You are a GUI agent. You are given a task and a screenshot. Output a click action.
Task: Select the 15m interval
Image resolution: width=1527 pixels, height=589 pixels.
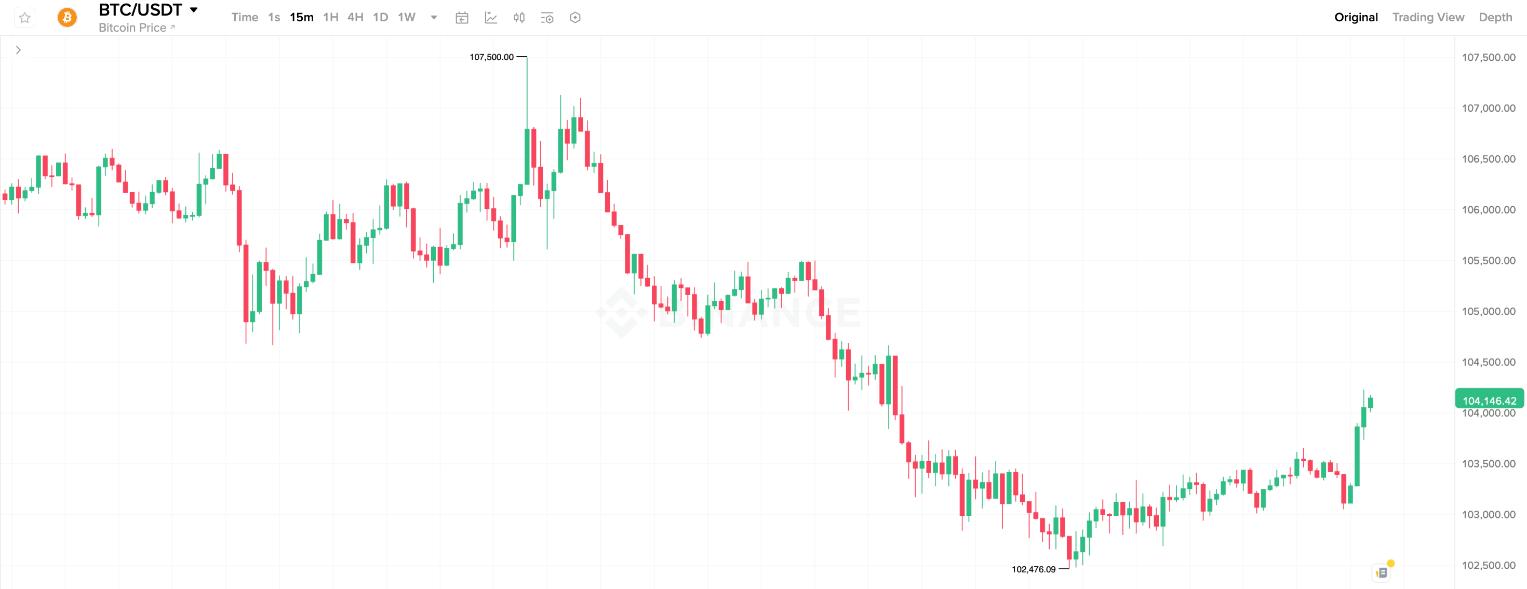click(x=301, y=18)
